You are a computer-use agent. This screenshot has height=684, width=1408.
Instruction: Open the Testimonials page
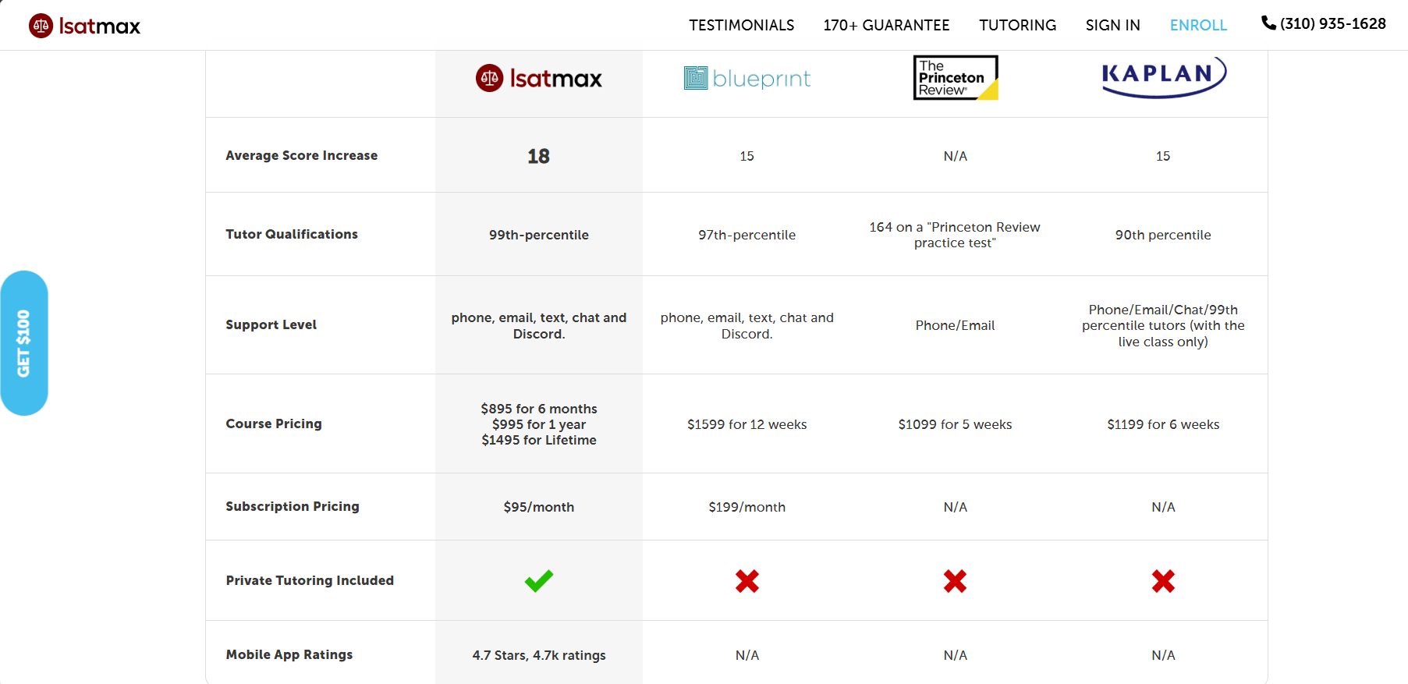pyautogui.click(x=742, y=25)
